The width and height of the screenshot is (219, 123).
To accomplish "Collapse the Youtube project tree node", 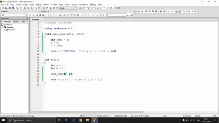I will coord(2,27).
